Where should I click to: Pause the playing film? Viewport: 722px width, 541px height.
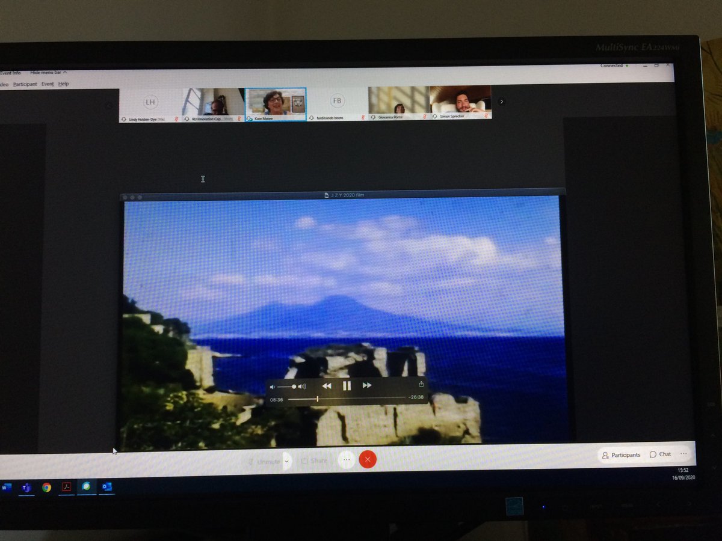[347, 386]
